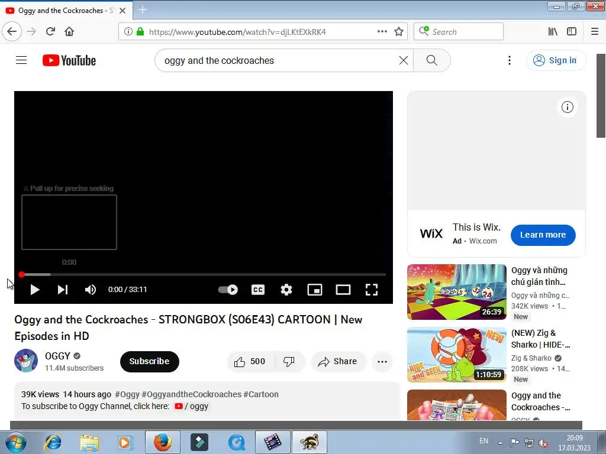Toggle the autoplay switch in player

pos(228,290)
